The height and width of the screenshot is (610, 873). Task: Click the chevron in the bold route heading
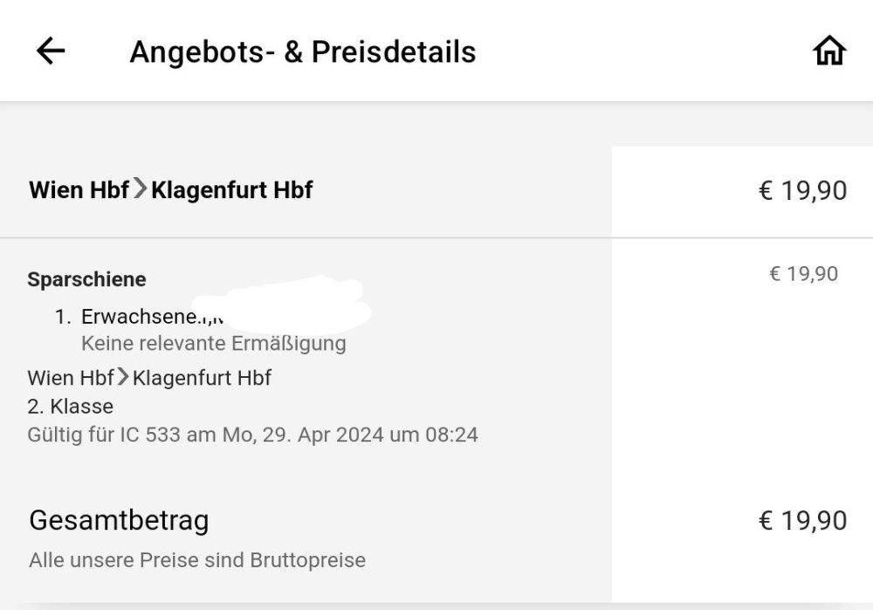140,189
